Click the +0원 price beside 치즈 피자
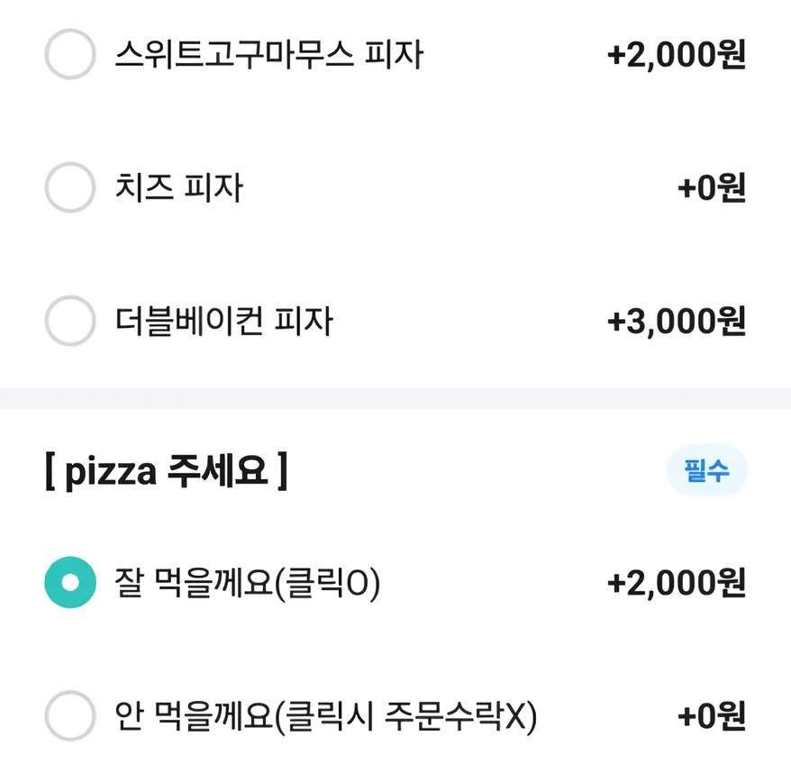 pos(712,187)
